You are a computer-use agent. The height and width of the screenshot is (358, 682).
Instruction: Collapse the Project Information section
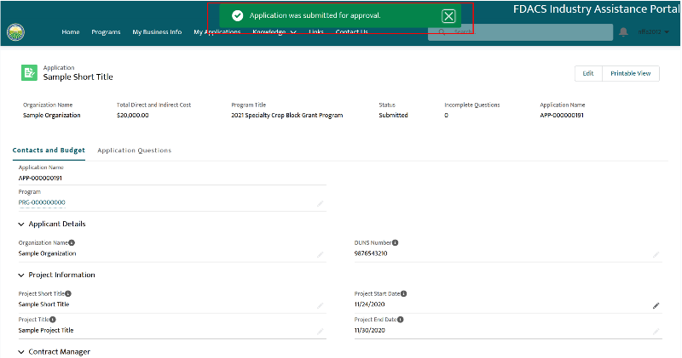21,276
